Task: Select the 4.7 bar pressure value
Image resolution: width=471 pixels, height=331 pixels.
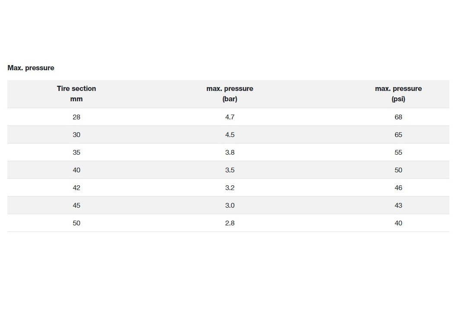Action: pyautogui.click(x=229, y=117)
